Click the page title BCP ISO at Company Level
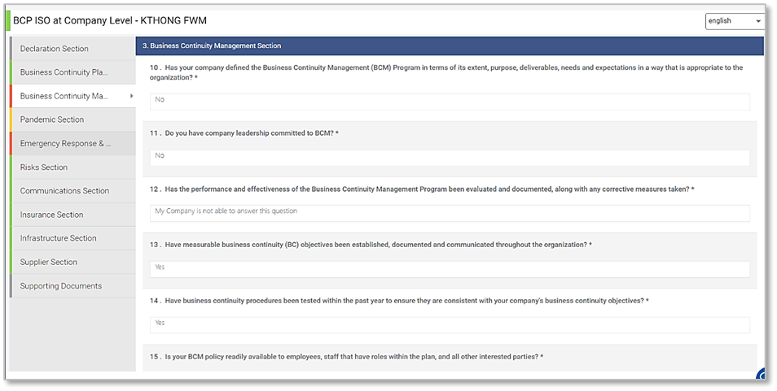The height and width of the screenshot is (391, 777). [x=109, y=21]
